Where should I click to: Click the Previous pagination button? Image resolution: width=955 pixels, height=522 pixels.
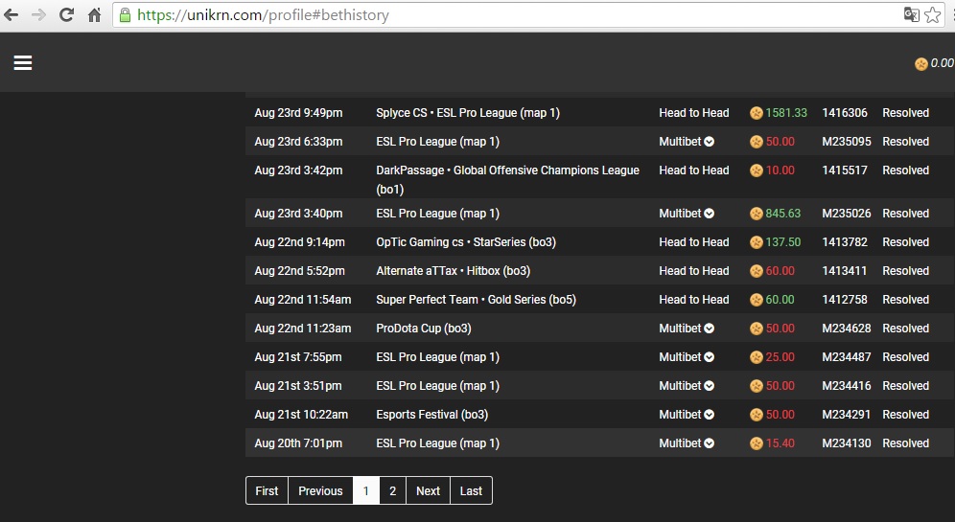pos(320,490)
